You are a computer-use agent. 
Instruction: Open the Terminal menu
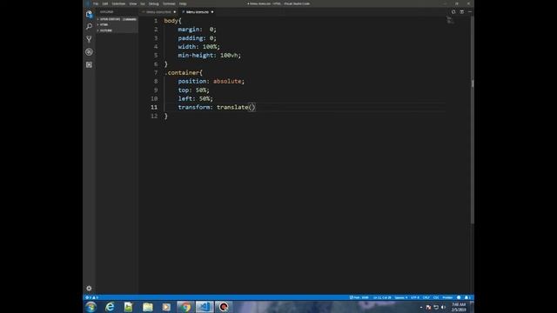(x=169, y=3)
